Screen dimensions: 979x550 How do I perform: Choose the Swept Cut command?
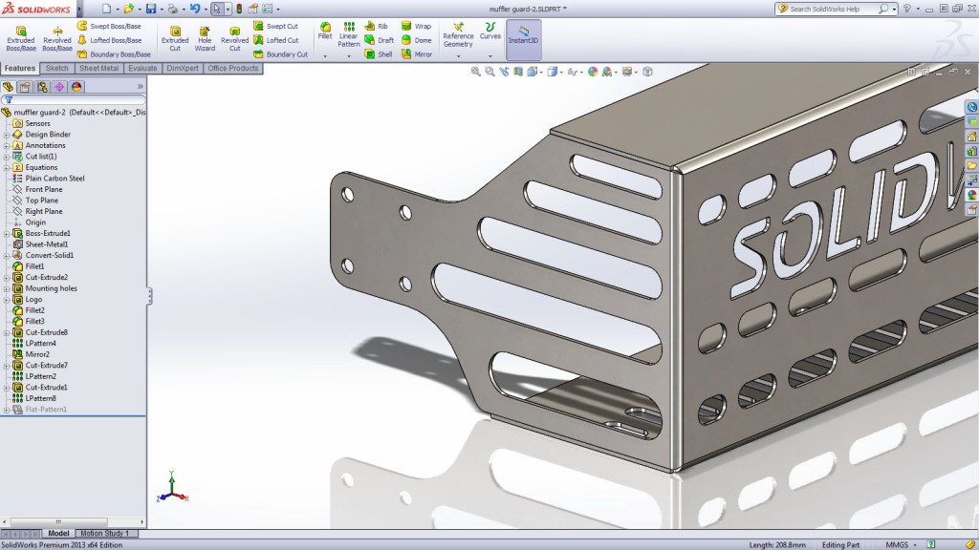tap(275, 26)
